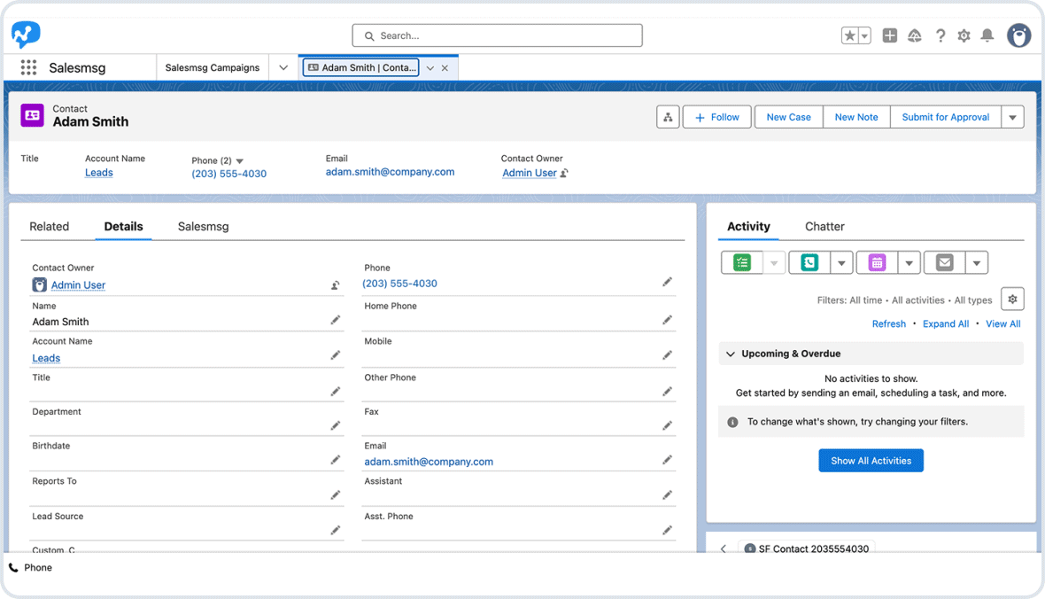Open the notifications bell

987,35
